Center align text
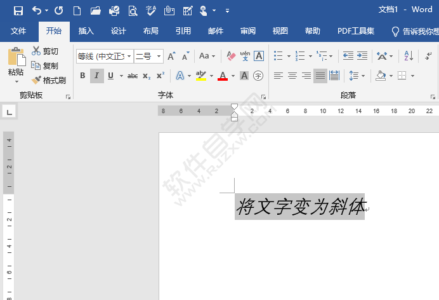The height and width of the screenshot is (300, 439). coord(292,76)
